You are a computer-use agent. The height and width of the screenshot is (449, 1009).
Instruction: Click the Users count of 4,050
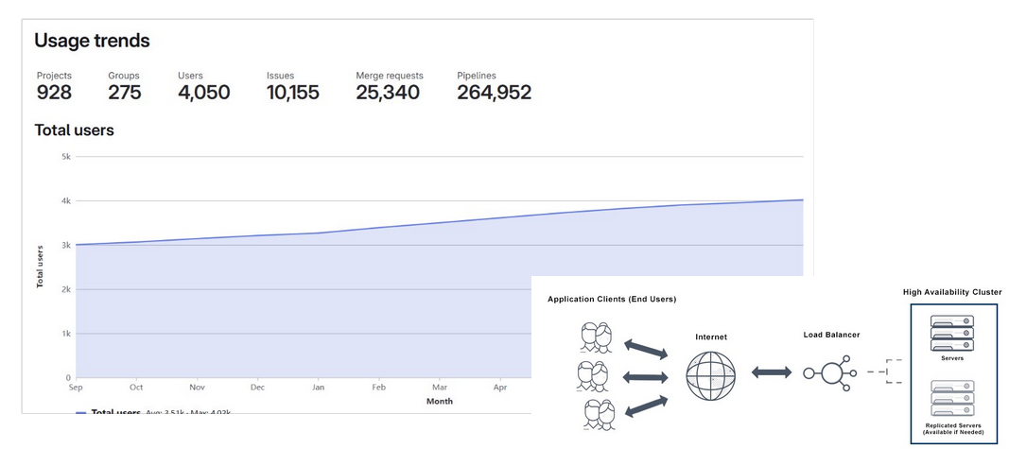click(203, 93)
